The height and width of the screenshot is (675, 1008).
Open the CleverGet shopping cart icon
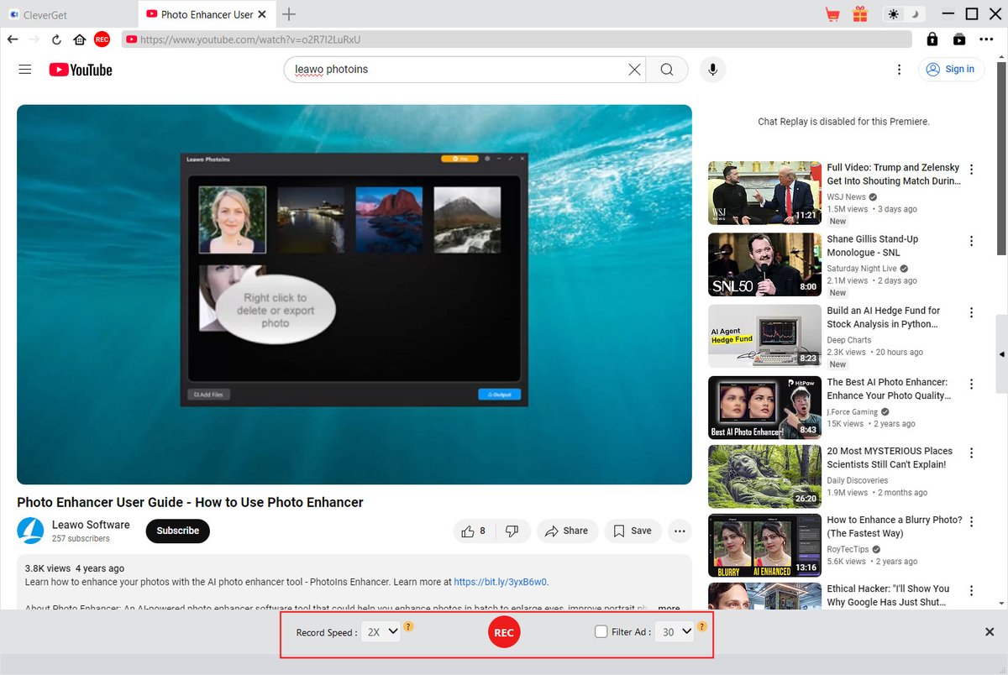(832, 13)
